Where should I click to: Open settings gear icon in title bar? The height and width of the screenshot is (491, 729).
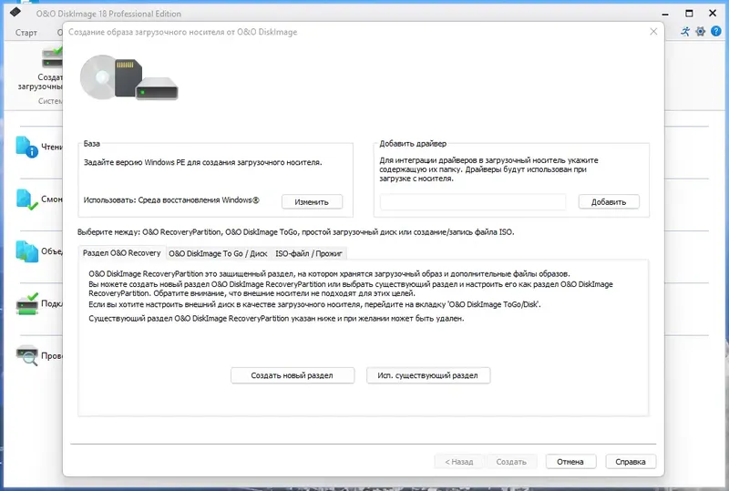700,32
